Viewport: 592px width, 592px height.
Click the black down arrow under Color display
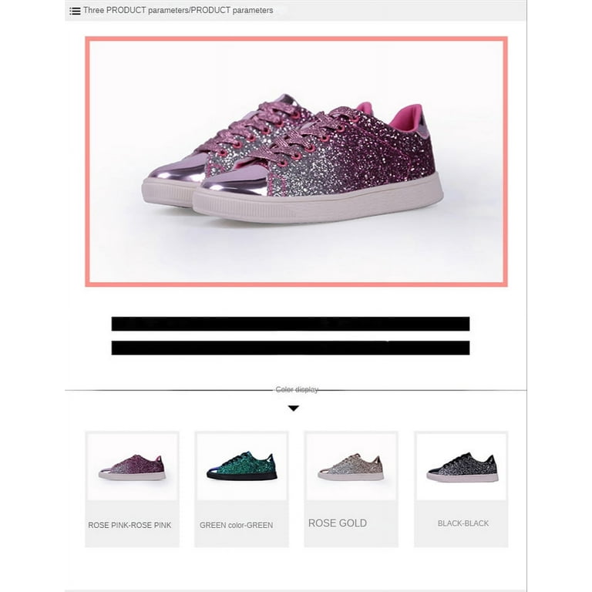[294, 408]
